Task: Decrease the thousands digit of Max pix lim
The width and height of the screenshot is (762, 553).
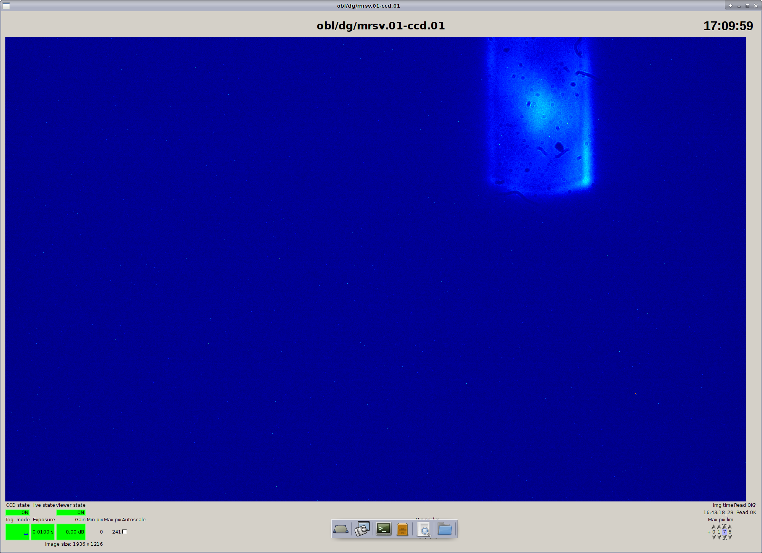Action: pyautogui.click(x=714, y=537)
